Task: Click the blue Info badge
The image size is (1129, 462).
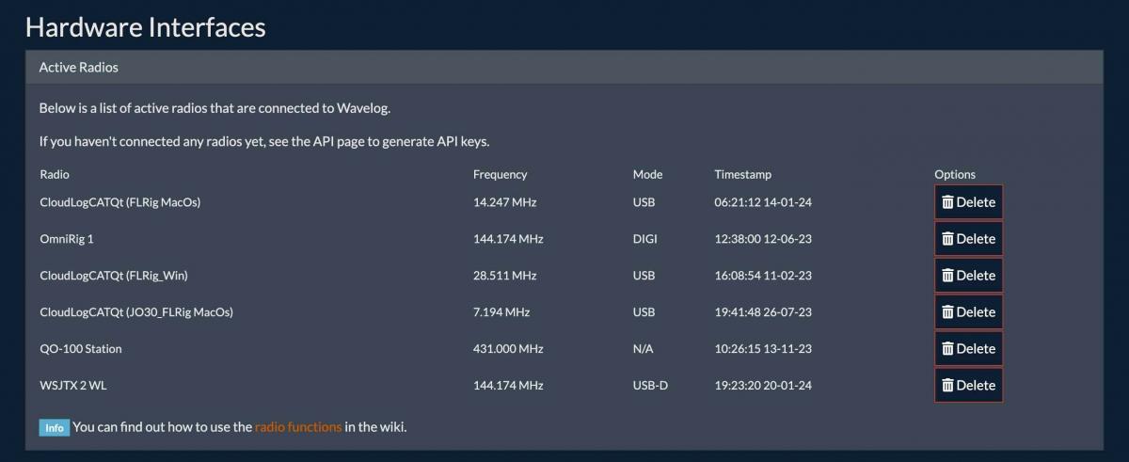Action: tap(55, 428)
